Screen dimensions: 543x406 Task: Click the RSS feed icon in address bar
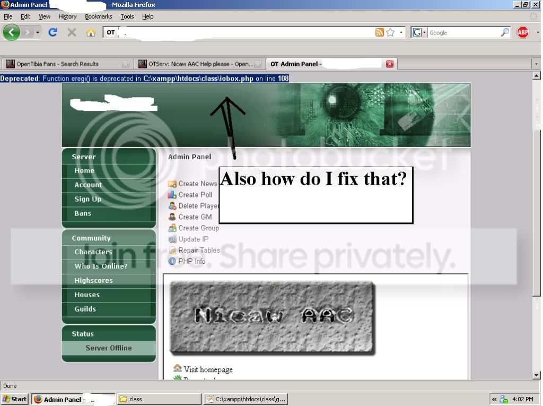[x=380, y=32]
